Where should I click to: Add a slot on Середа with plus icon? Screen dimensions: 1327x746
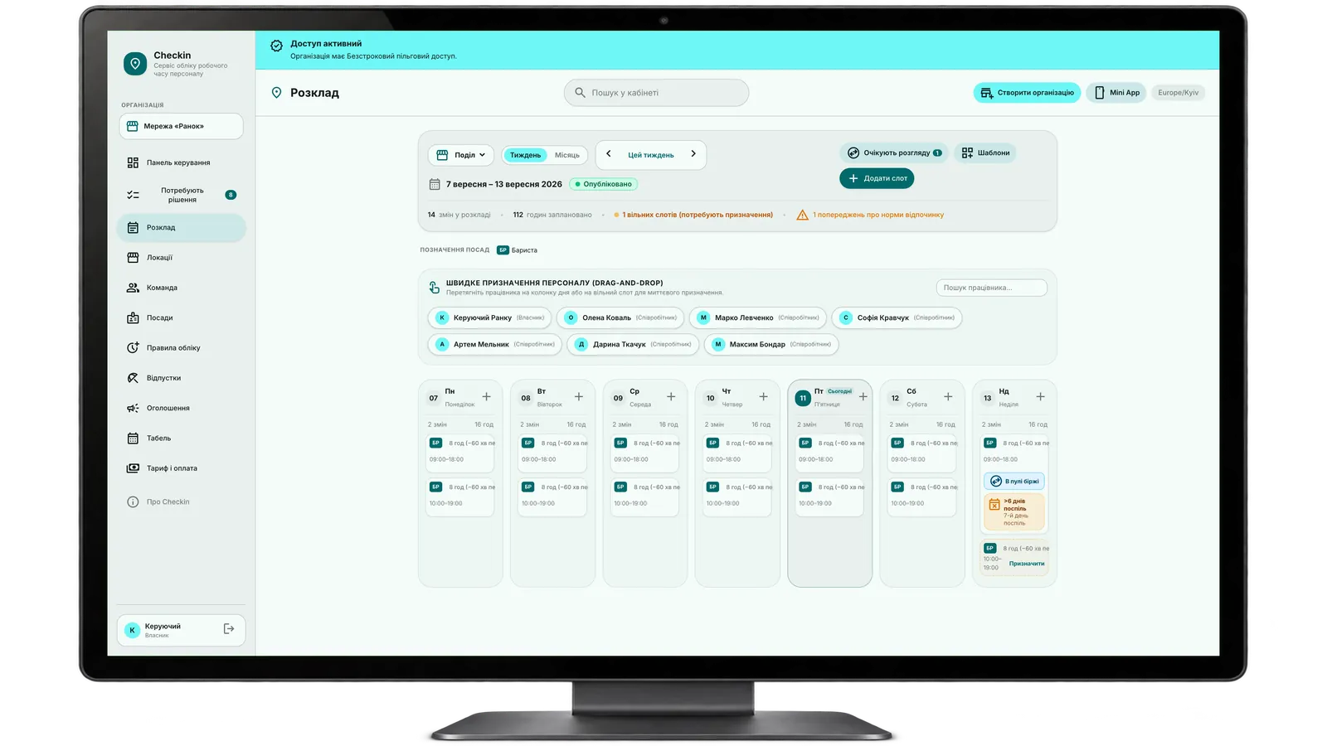coord(671,397)
